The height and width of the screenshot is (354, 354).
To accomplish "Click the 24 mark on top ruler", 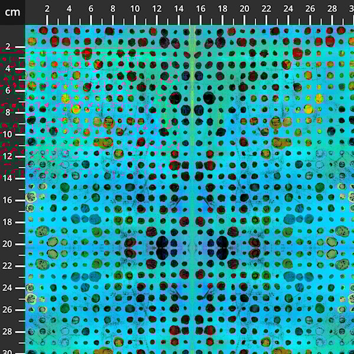I will point(288,9).
